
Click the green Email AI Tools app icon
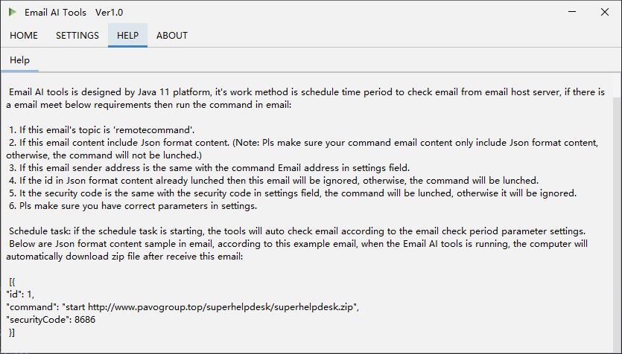12,12
